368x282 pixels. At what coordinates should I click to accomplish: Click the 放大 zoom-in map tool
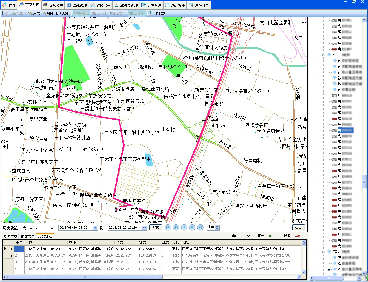(x=34, y=13)
